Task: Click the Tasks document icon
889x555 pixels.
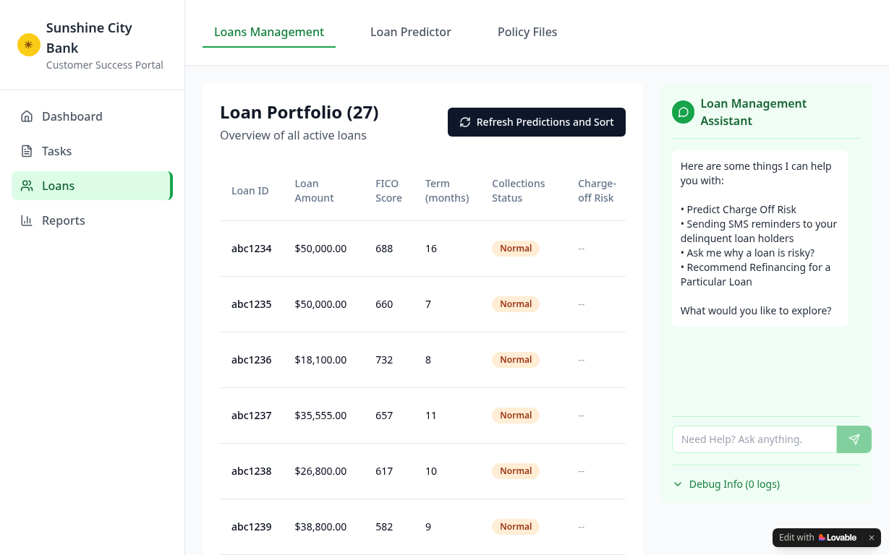Action: click(27, 151)
